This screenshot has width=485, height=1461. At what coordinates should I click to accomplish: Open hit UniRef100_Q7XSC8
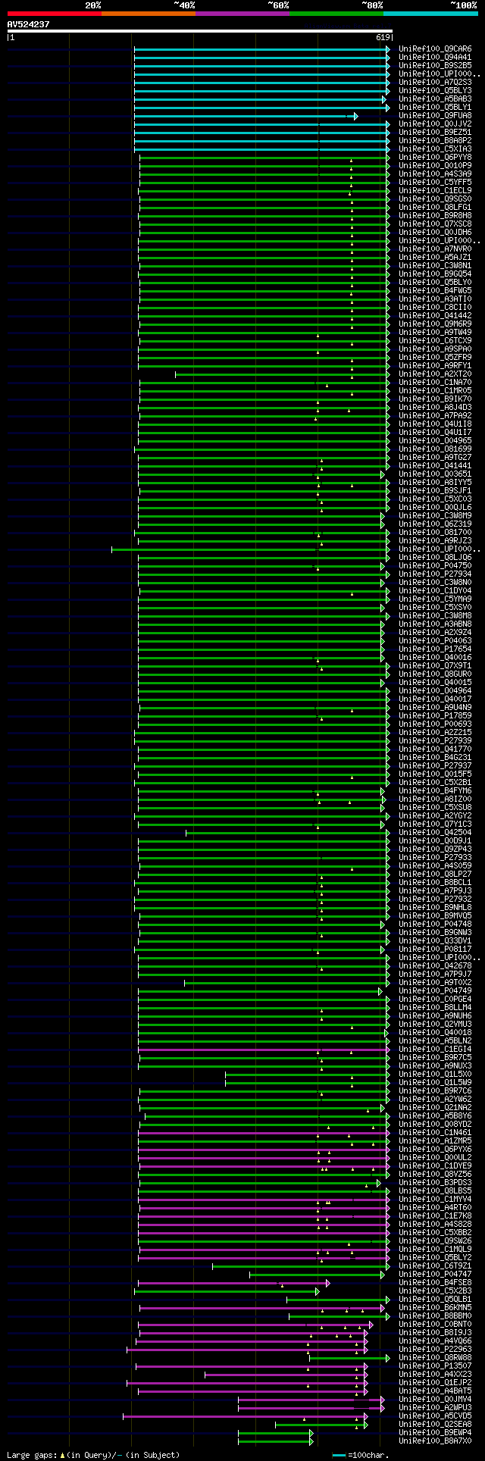435,224
